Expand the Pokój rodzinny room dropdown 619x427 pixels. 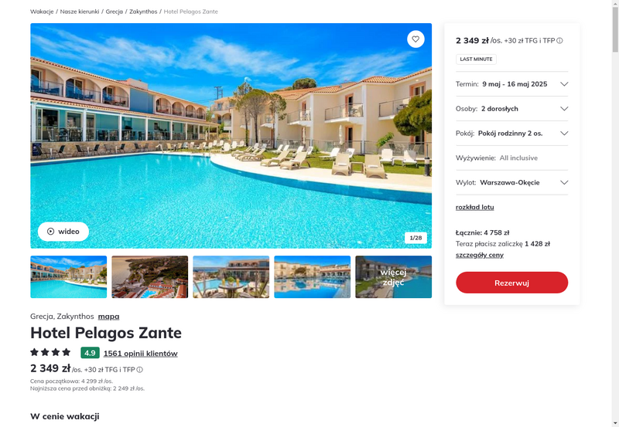click(x=511, y=133)
